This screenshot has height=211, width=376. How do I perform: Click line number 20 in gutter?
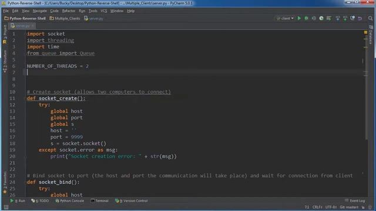pyautogui.click(x=12, y=156)
